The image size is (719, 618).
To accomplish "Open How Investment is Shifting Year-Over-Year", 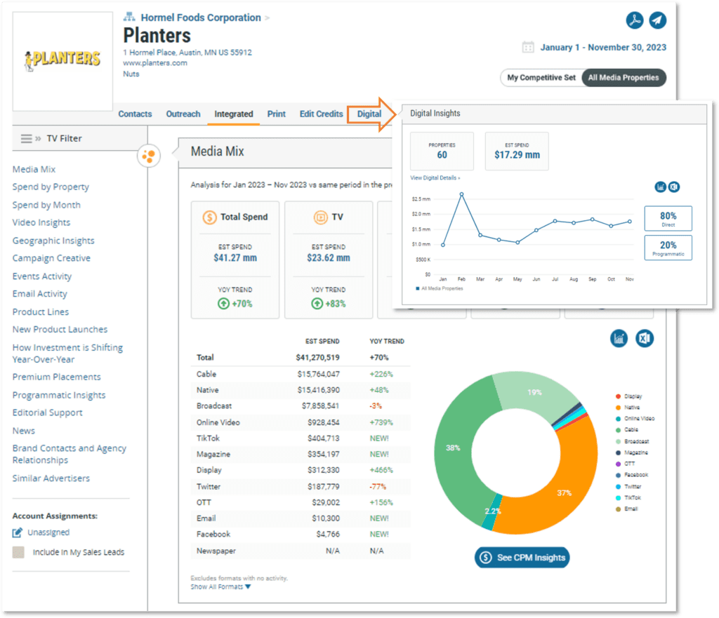I will pyautogui.click(x=67, y=354).
